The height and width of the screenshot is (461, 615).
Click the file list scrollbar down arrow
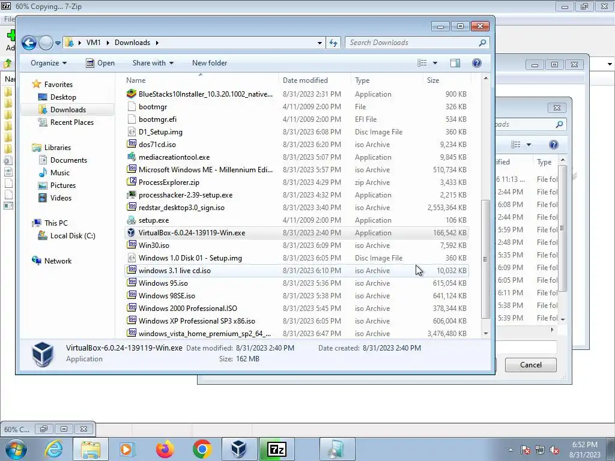486,334
